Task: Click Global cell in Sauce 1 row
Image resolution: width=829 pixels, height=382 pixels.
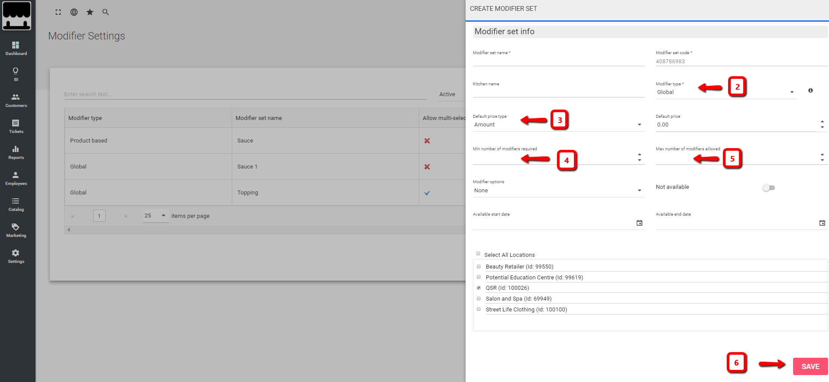Action: click(148, 167)
